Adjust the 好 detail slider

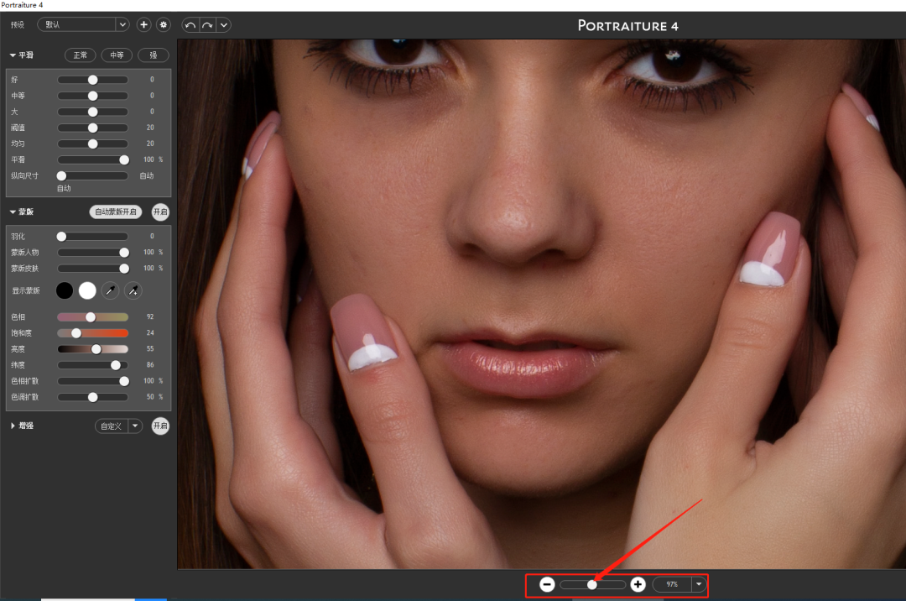92,80
